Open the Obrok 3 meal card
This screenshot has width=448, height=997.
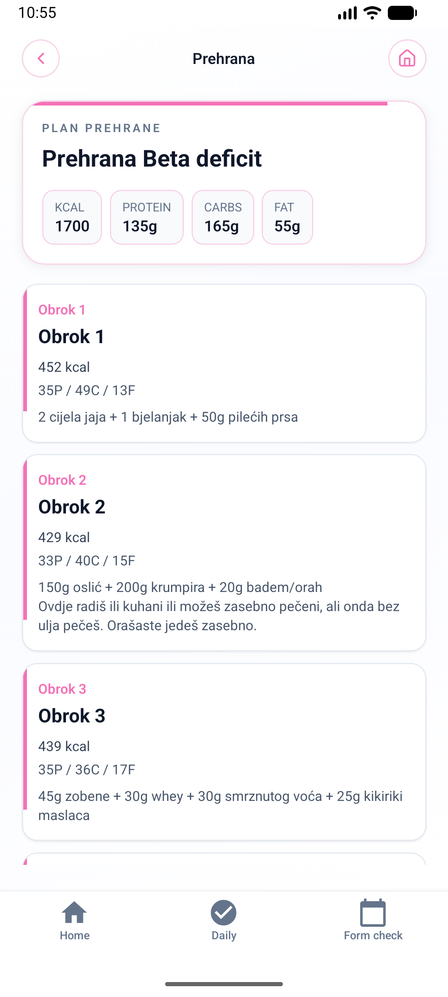coord(224,752)
